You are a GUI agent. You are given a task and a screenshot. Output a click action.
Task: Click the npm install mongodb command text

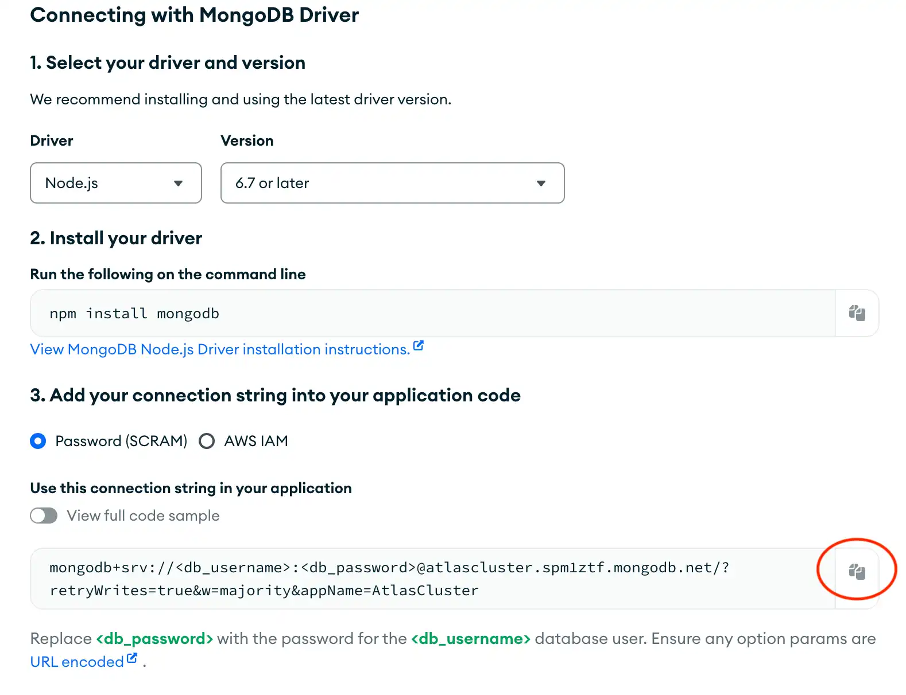(134, 314)
